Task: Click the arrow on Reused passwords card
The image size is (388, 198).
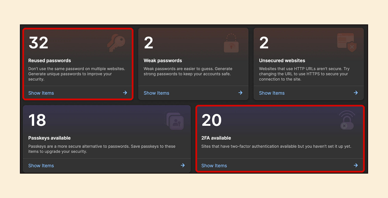Action: [x=125, y=93]
